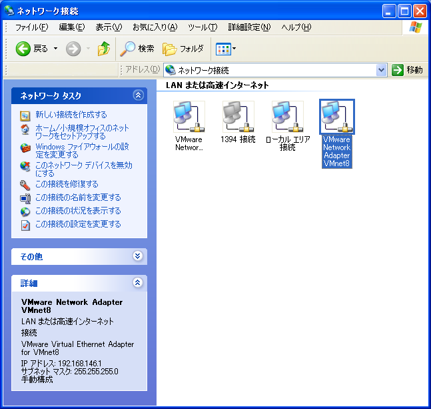Image resolution: width=431 pixels, height=409 pixels.
Task: Select the first VMware Networ... connection icon
Action: click(x=189, y=117)
